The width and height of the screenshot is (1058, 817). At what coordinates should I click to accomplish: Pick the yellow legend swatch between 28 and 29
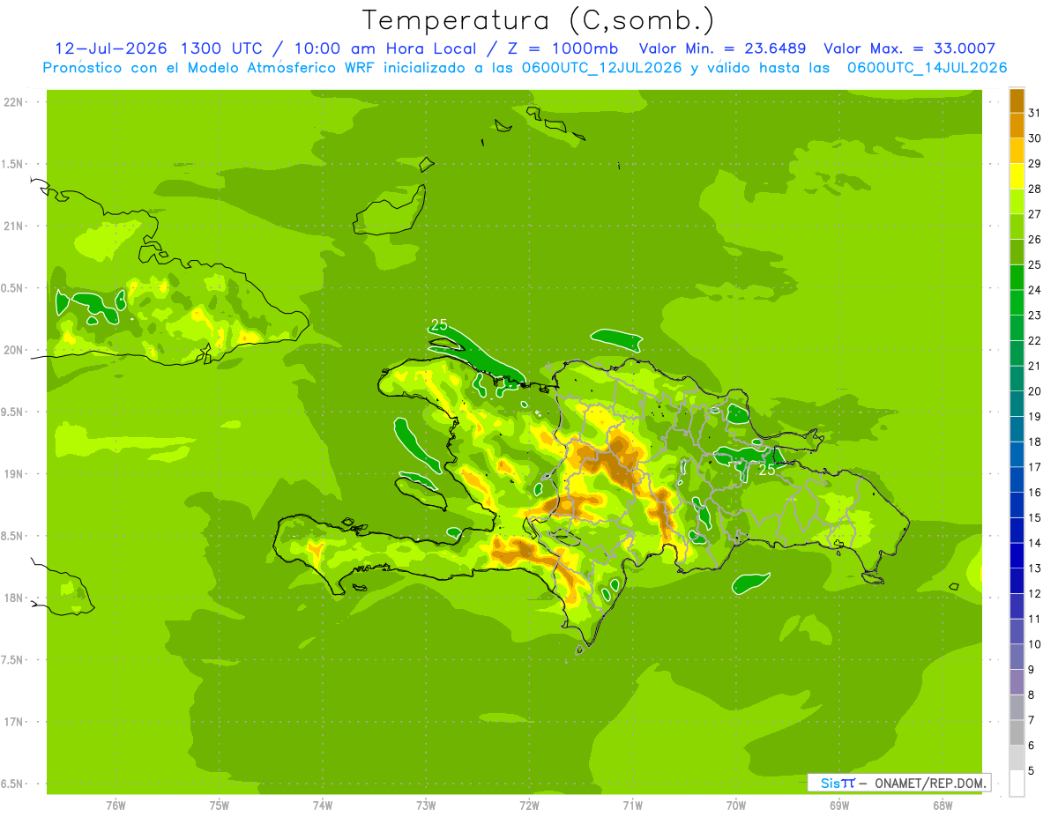pyautogui.click(x=1017, y=176)
